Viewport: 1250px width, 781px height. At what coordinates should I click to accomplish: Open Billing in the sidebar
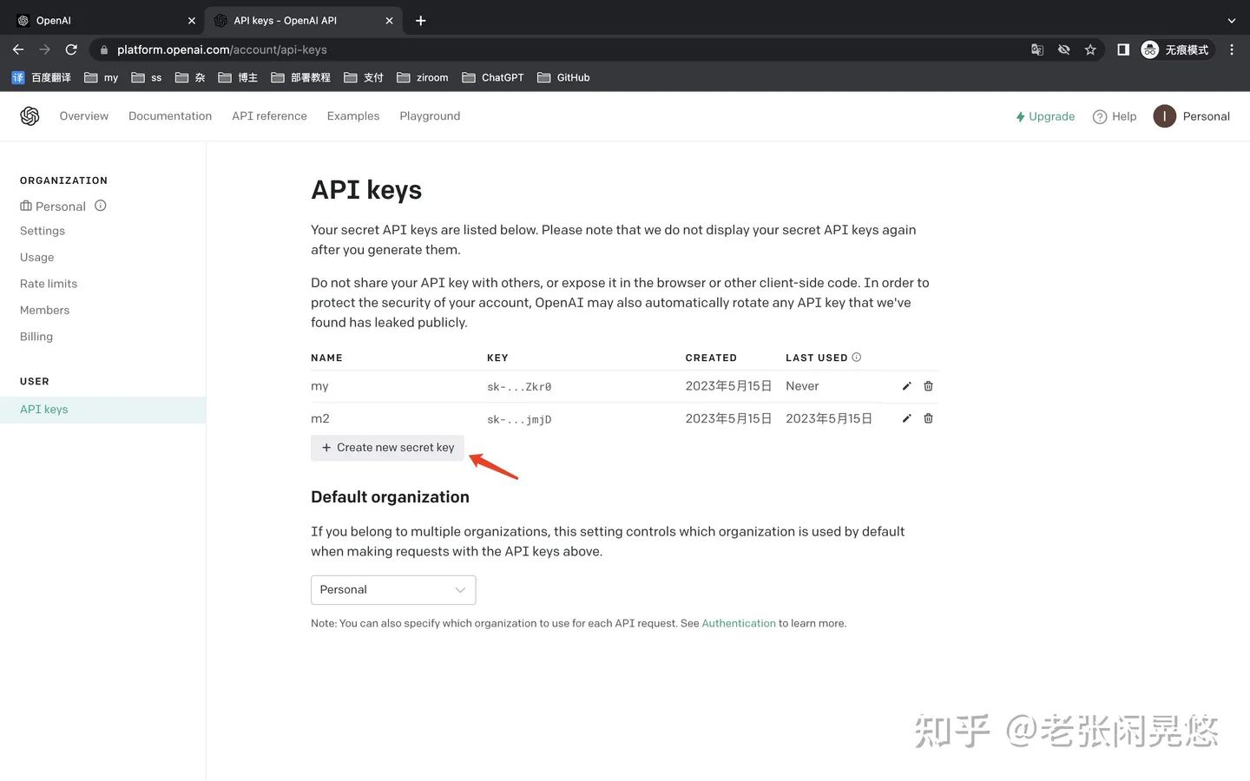click(x=36, y=336)
